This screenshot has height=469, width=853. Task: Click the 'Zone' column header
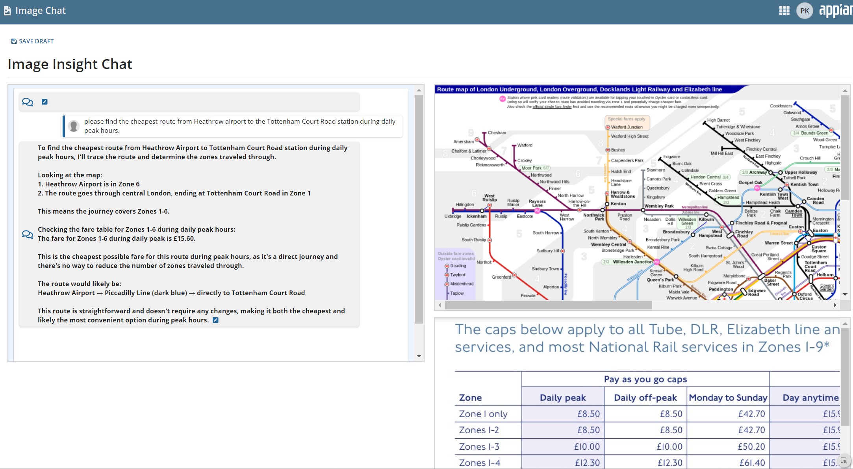(470, 398)
